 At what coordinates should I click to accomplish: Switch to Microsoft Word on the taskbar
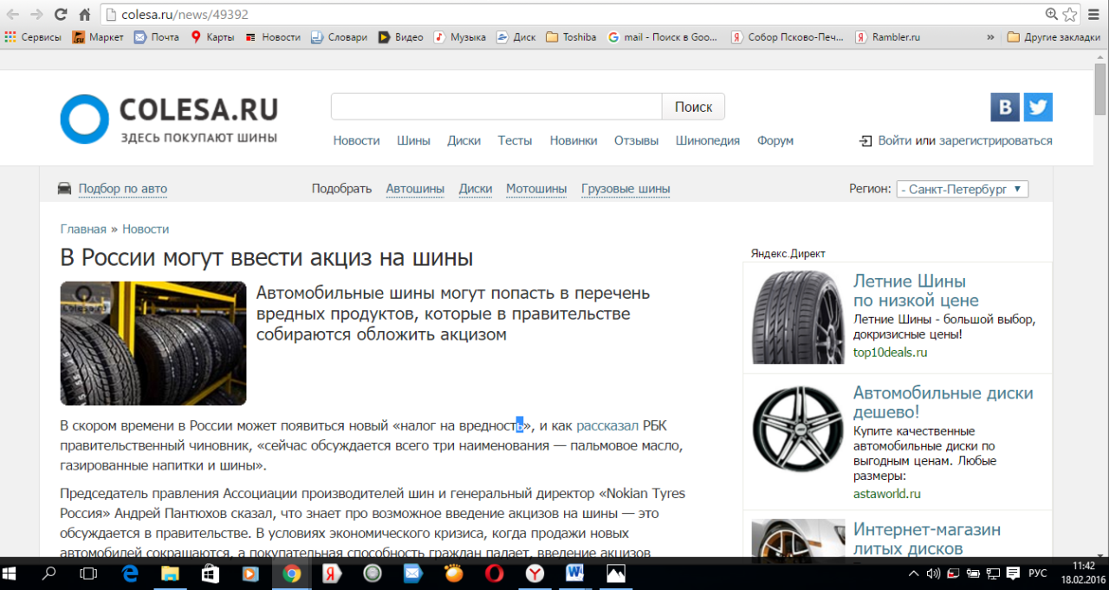click(575, 574)
